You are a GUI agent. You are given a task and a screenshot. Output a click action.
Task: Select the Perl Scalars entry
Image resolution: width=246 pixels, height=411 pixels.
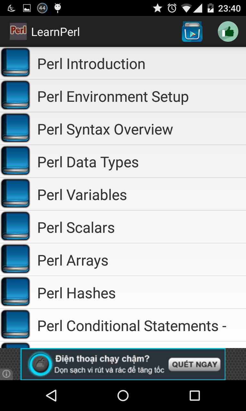click(123, 227)
